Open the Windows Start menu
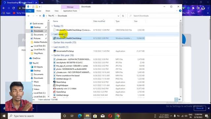The height and width of the screenshot is (119, 211). tap(4, 116)
